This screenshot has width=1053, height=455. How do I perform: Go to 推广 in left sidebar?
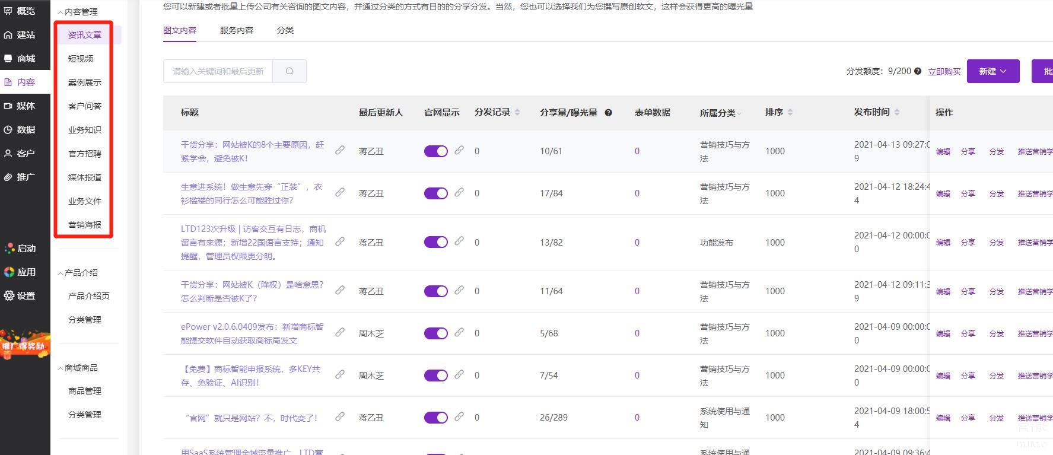tap(25, 177)
